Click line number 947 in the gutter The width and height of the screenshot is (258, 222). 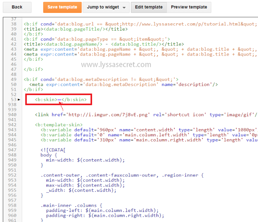pyautogui.click(x=12, y=150)
